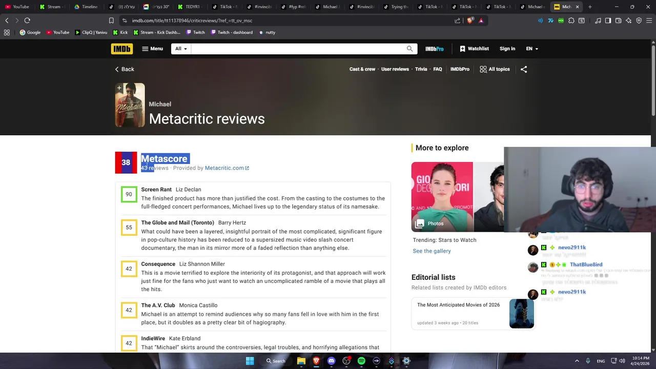Expand the All search category dropdown
Screen dimensions: 656x369
pos(181,49)
